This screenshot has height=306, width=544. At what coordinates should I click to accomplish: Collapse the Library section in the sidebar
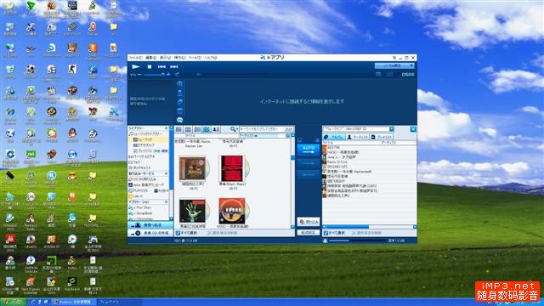click(x=167, y=128)
